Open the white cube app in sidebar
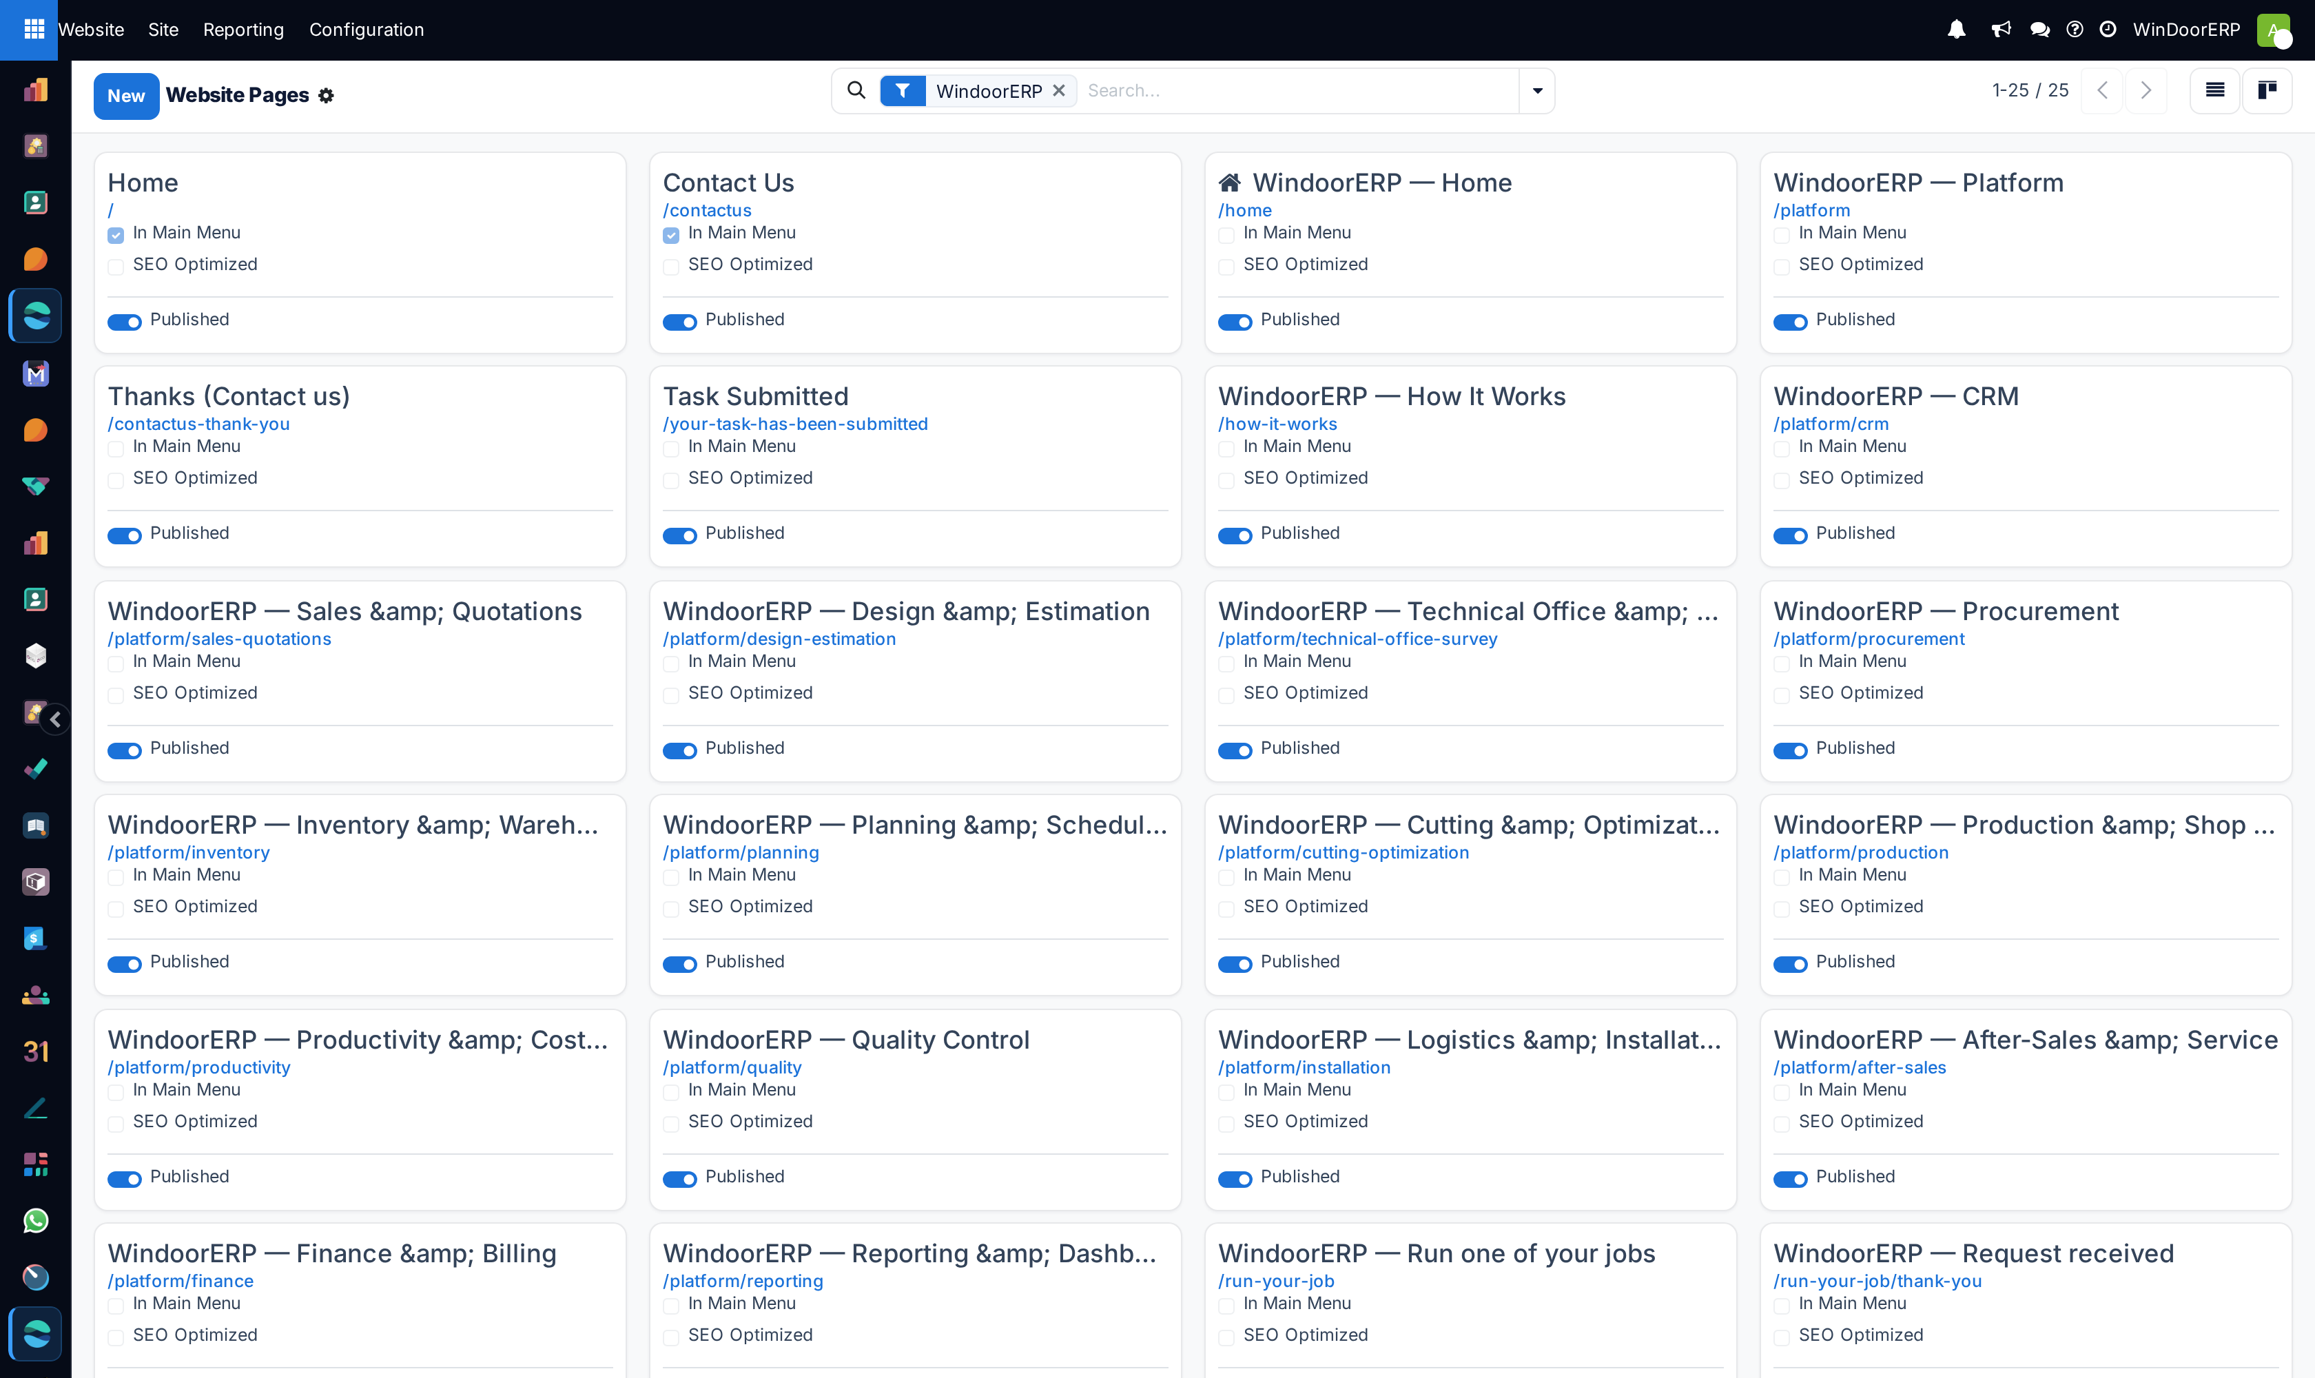This screenshot has width=2315, height=1378. click(35, 655)
